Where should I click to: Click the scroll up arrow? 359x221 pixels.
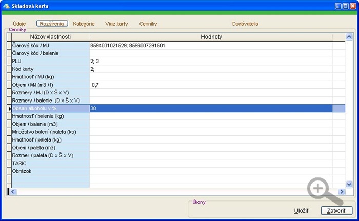[x=349, y=37]
